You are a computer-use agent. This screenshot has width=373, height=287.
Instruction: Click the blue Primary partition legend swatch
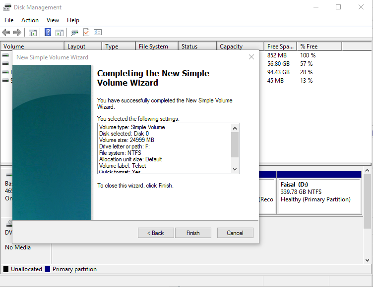coord(47,269)
